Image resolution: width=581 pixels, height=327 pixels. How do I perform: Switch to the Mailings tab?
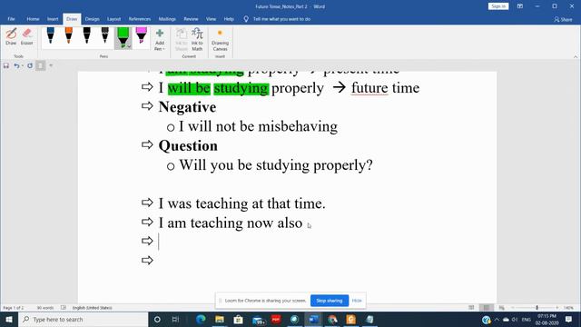[x=167, y=19]
